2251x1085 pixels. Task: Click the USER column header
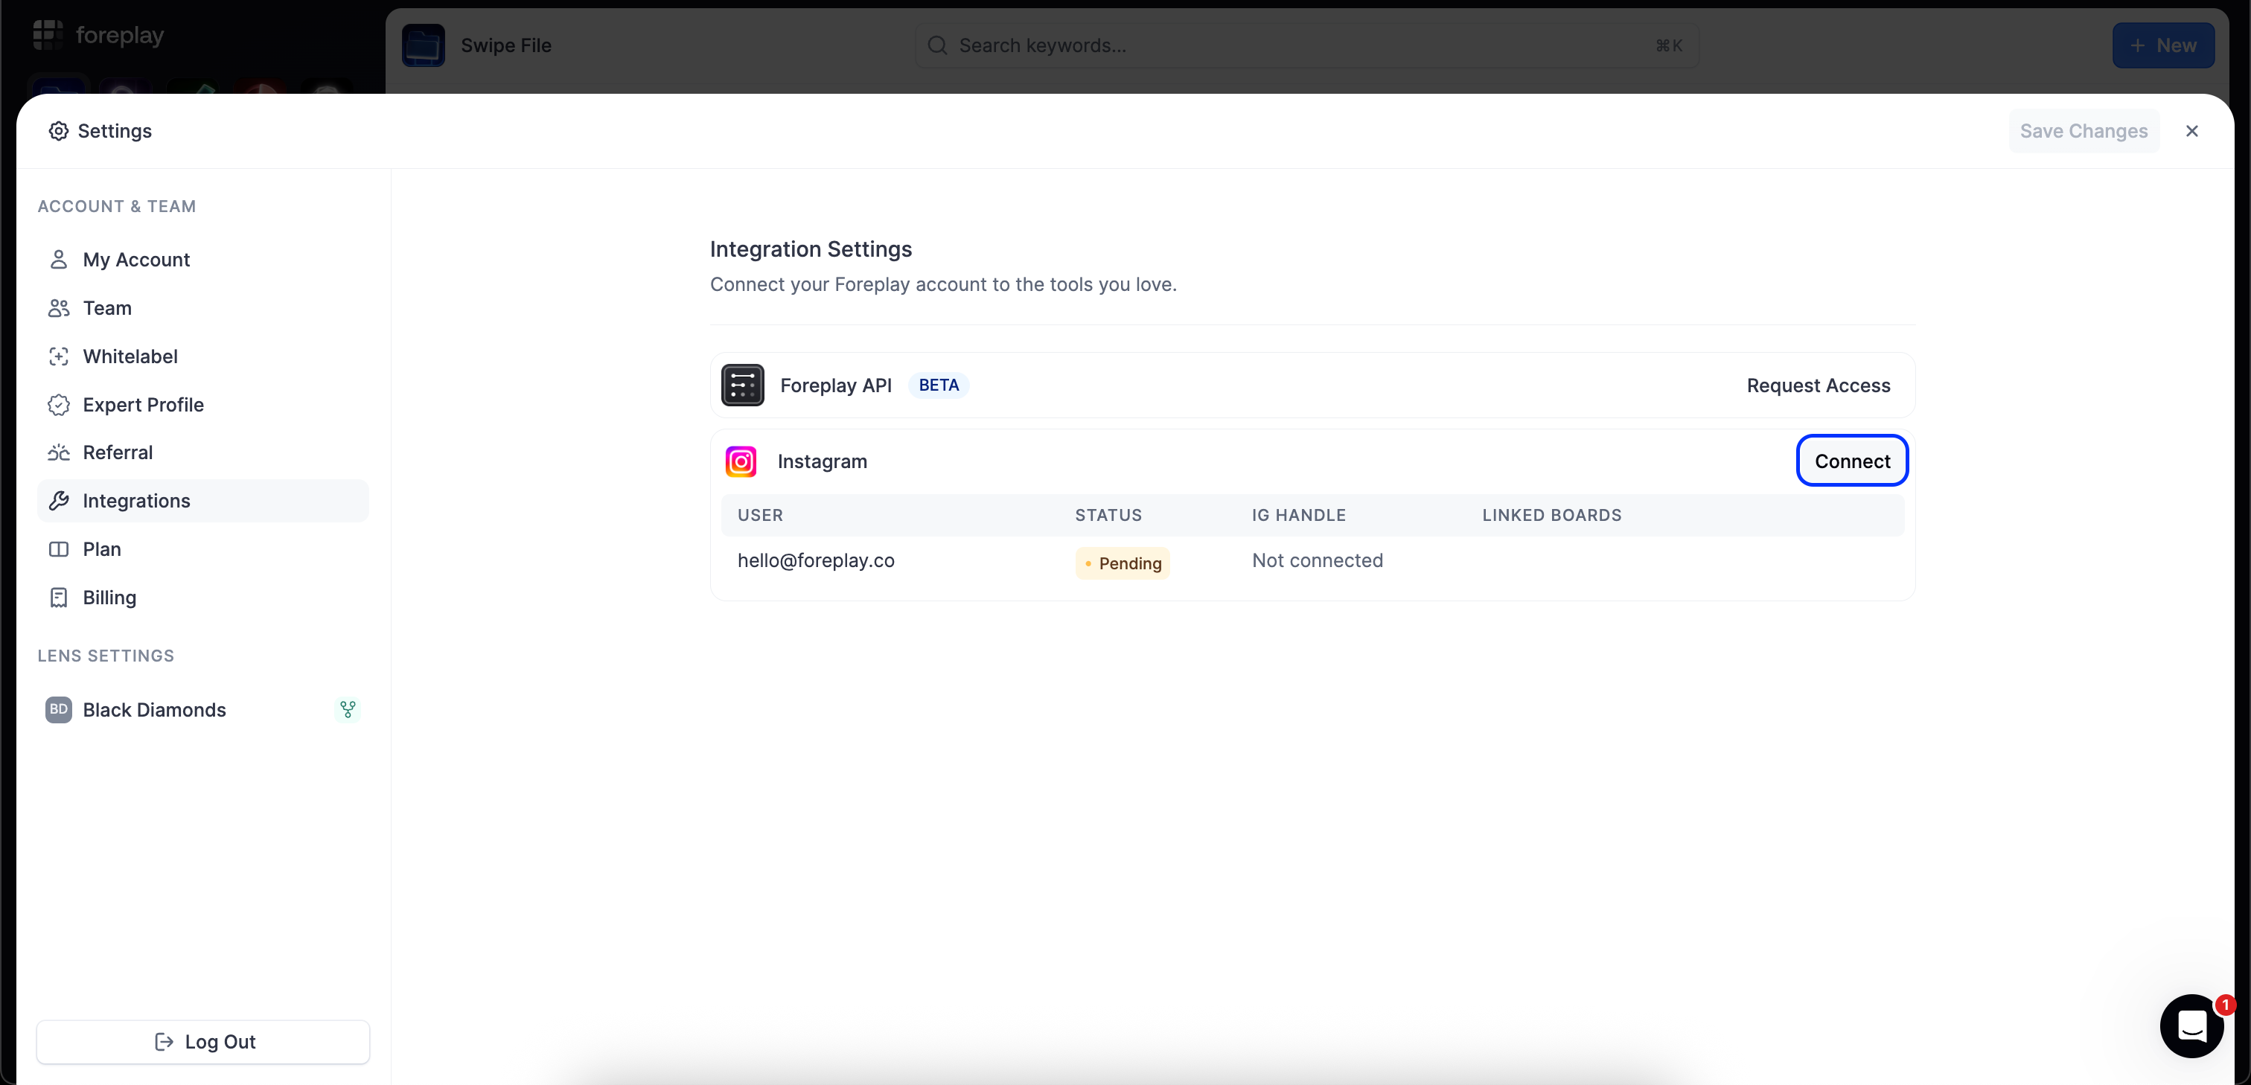coord(760,516)
